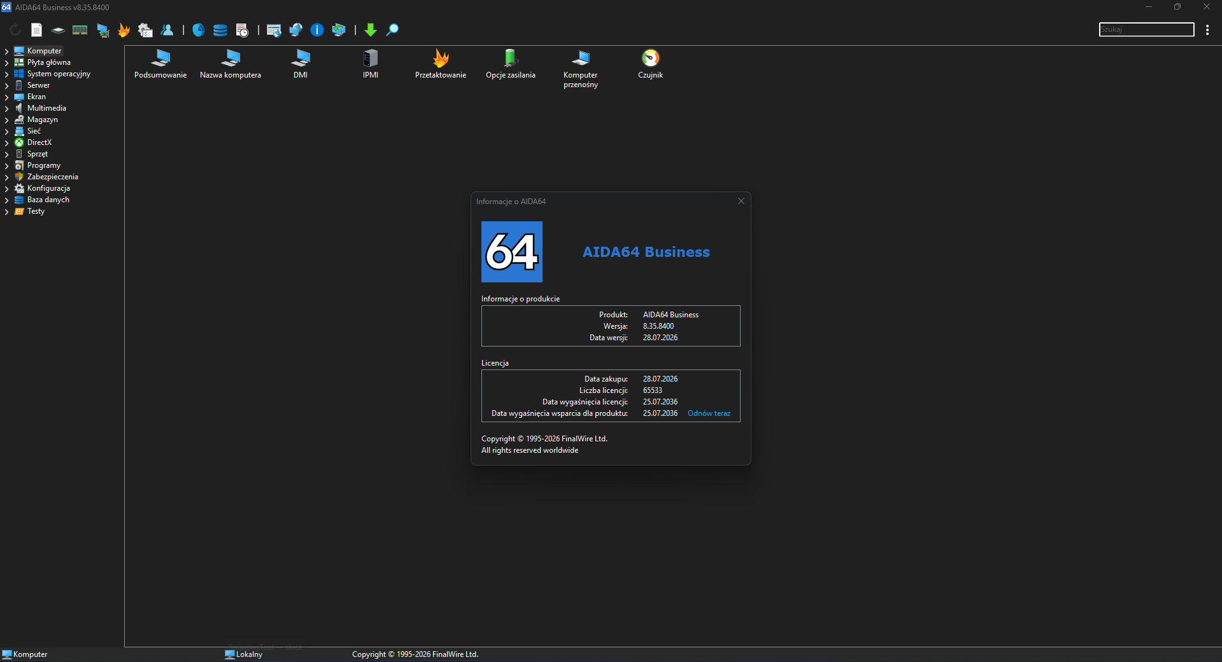The width and height of the screenshot is (1222, 662).
Task: Click the AIDA64 Business heading text
Action: click(646, 252)
